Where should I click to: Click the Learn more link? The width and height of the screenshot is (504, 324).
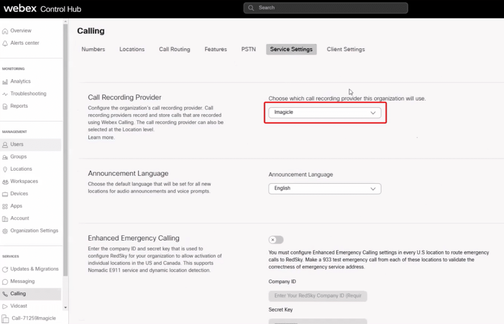[x=101, y=137]
